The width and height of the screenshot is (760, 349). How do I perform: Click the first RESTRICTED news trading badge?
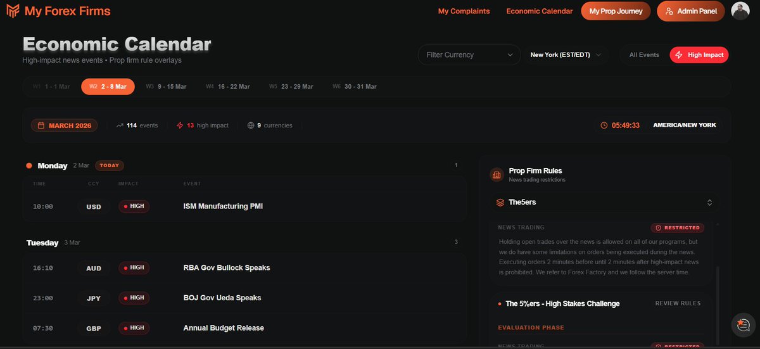(x=677, y=227)
